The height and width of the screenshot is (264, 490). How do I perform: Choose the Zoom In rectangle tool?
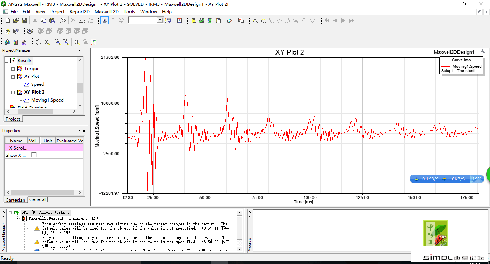point(57,42)
